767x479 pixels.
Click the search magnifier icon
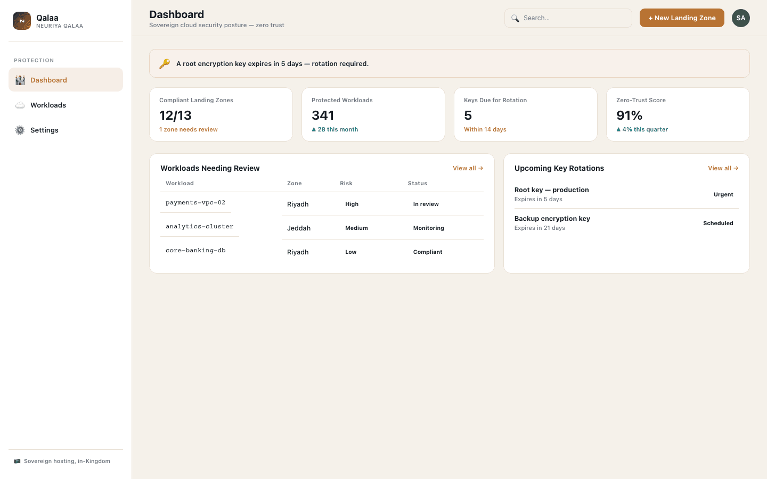click(x=515, y=18)
